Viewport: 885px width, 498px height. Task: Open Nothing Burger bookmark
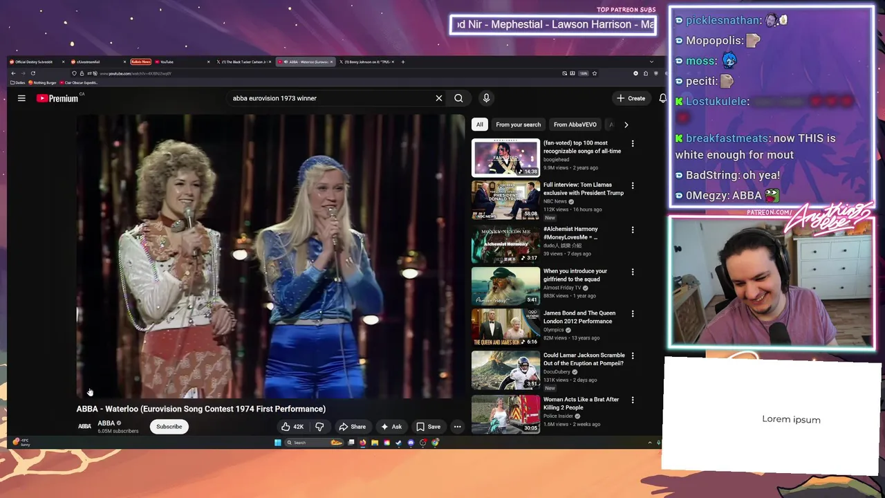pos(42,82)
